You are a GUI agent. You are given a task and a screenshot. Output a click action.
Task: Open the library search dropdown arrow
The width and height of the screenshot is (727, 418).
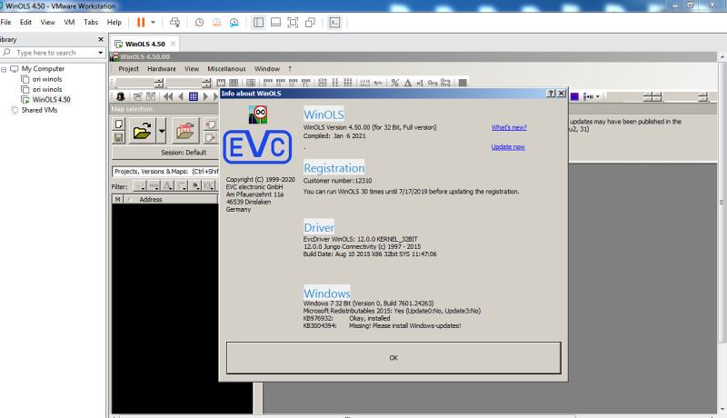100,53
